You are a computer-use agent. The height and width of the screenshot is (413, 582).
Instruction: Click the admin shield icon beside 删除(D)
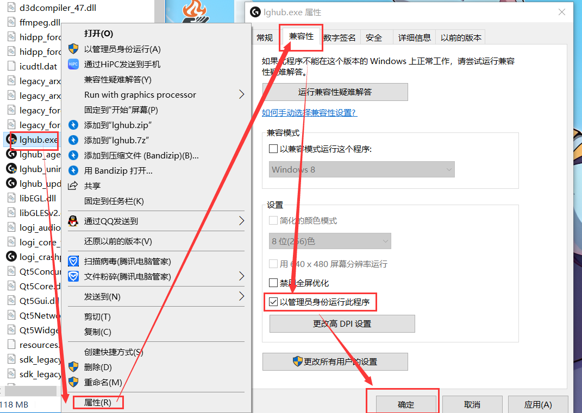tap(73, 367)
